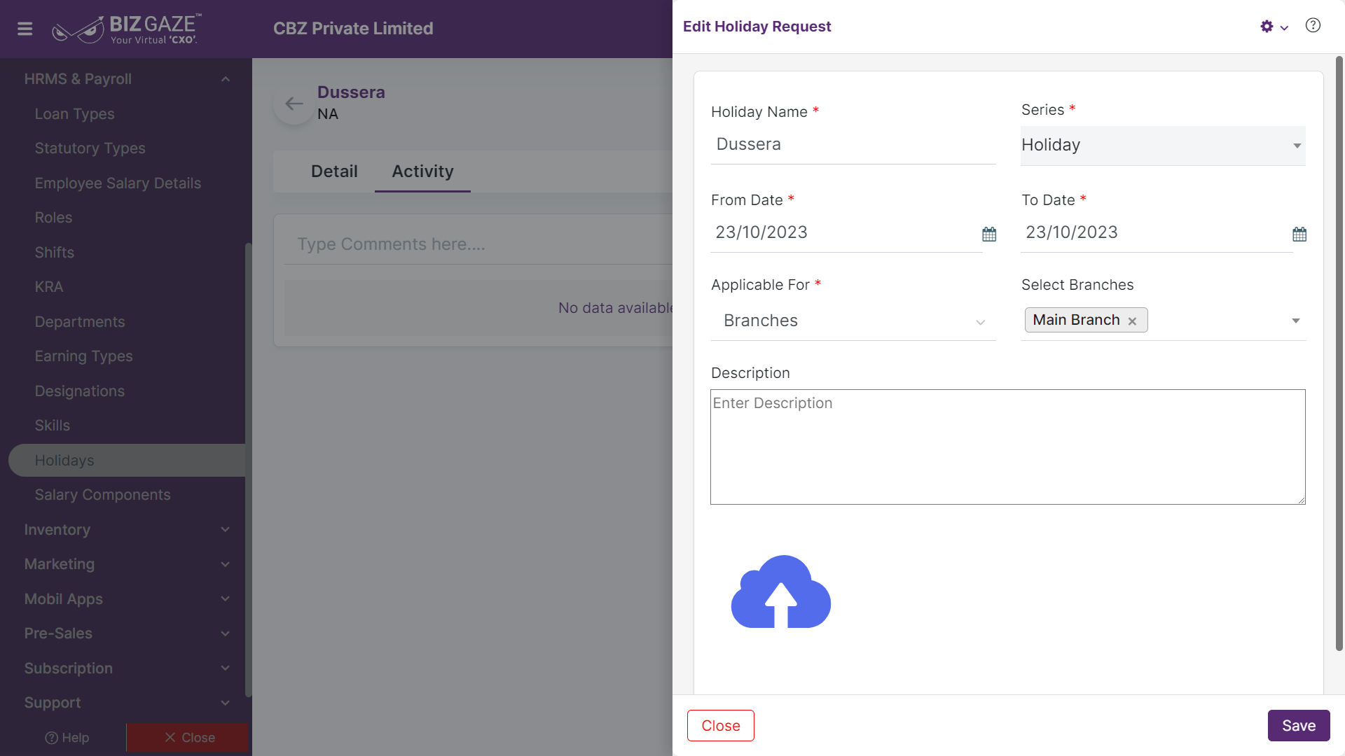
Task: Switch to the Detail tab
Action: pos(334,171)
